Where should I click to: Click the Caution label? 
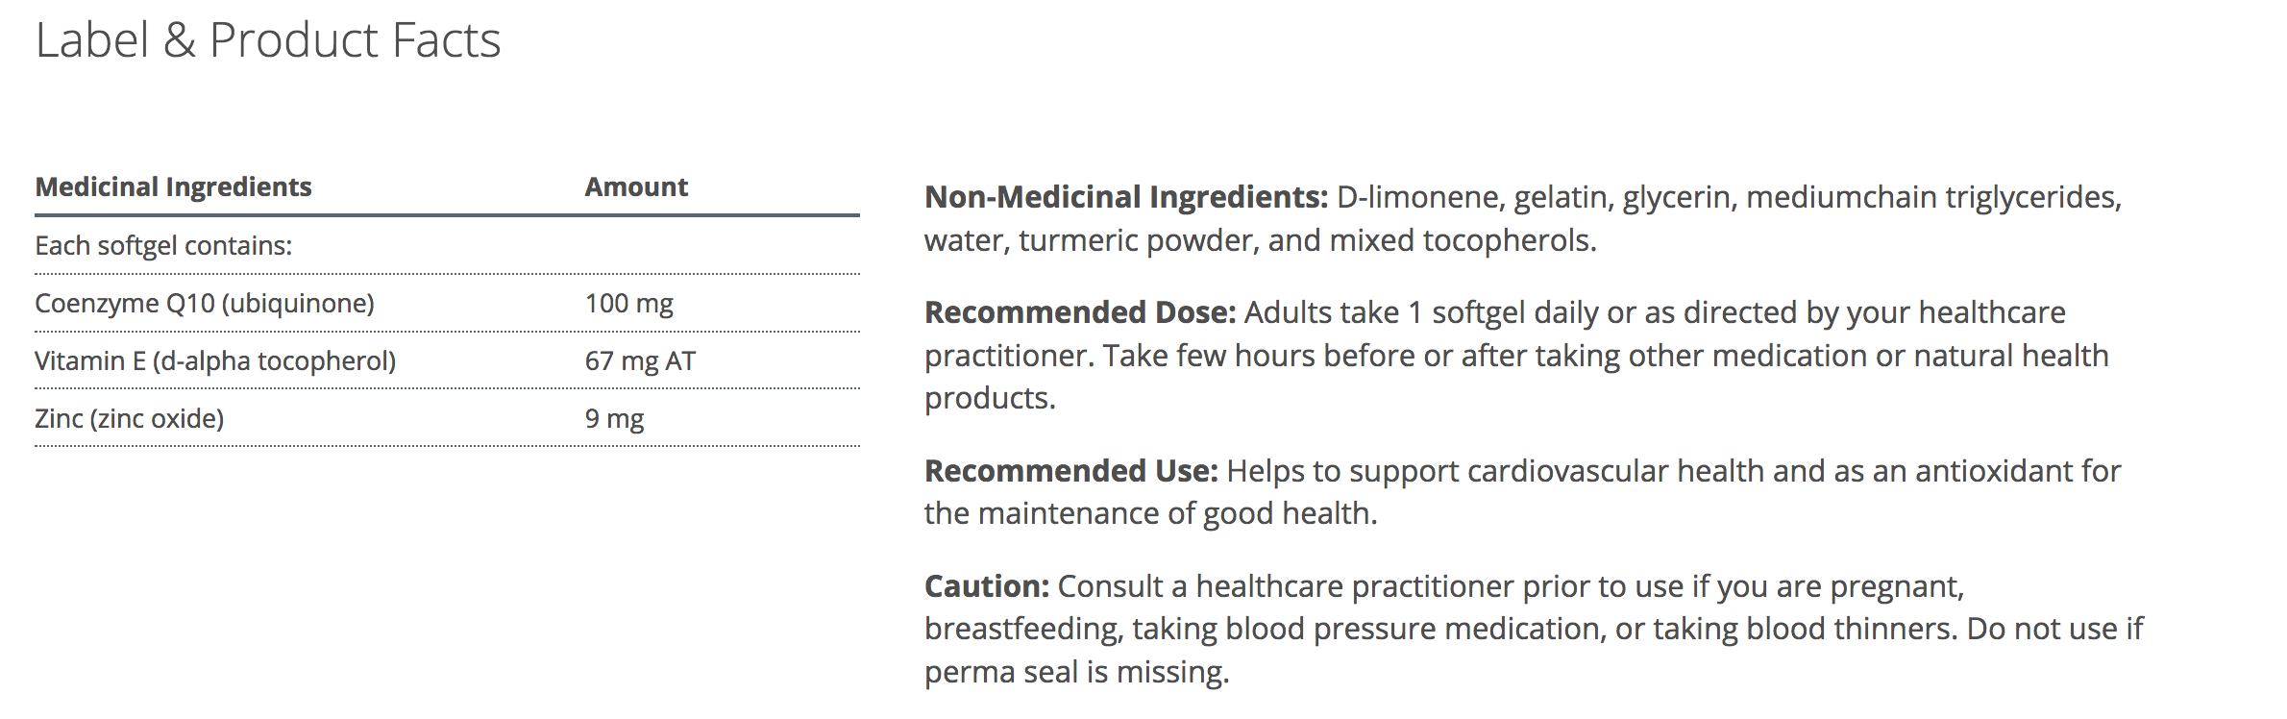click(x=987, y=586)
